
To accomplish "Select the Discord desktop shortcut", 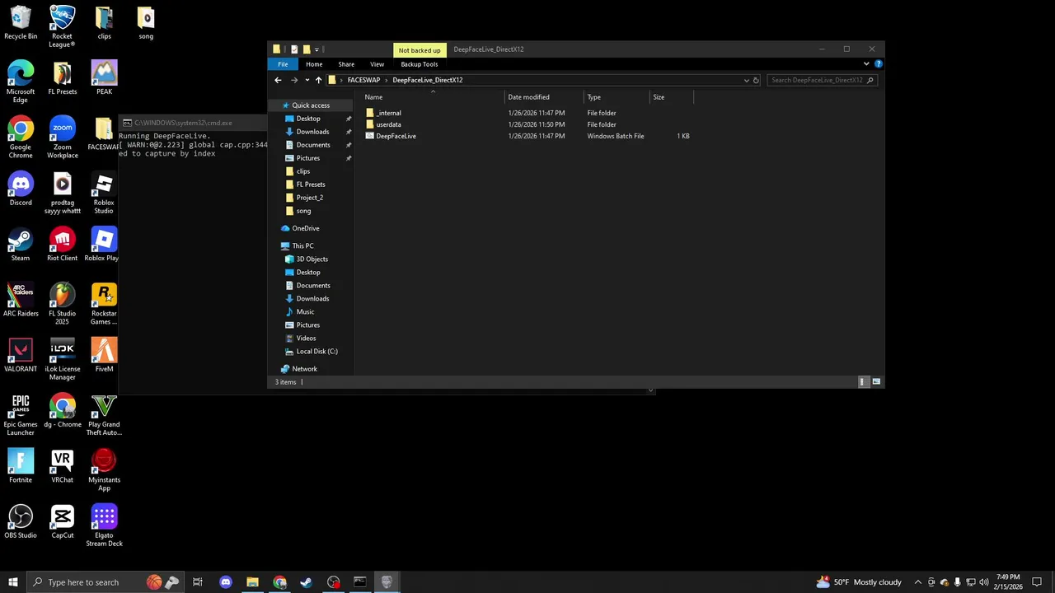I will [x=21, y=189].
